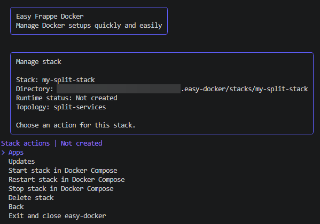Click 'Runtime status: Not created' line

coord(67,98)
